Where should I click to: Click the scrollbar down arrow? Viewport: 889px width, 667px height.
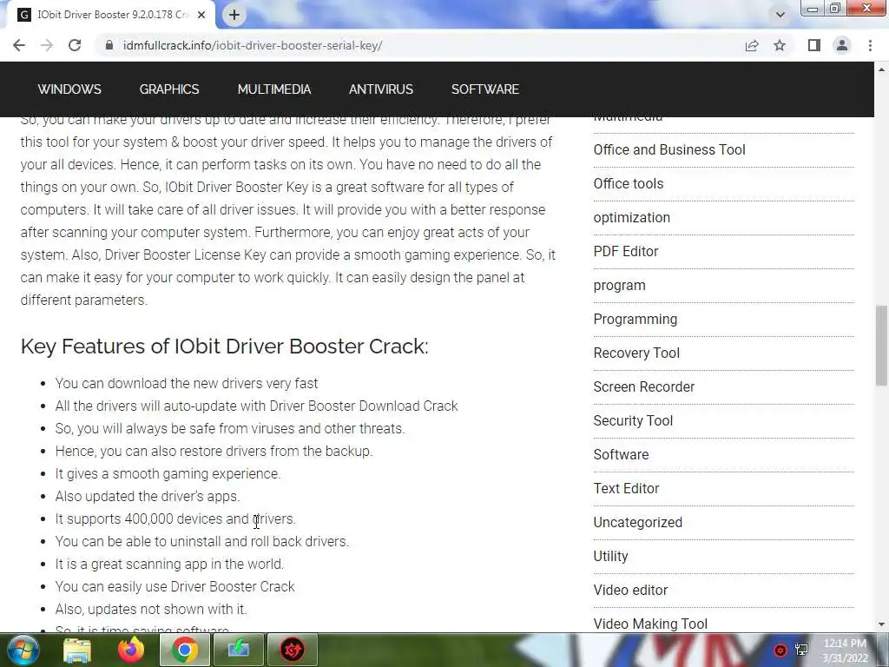click(881, 624)
